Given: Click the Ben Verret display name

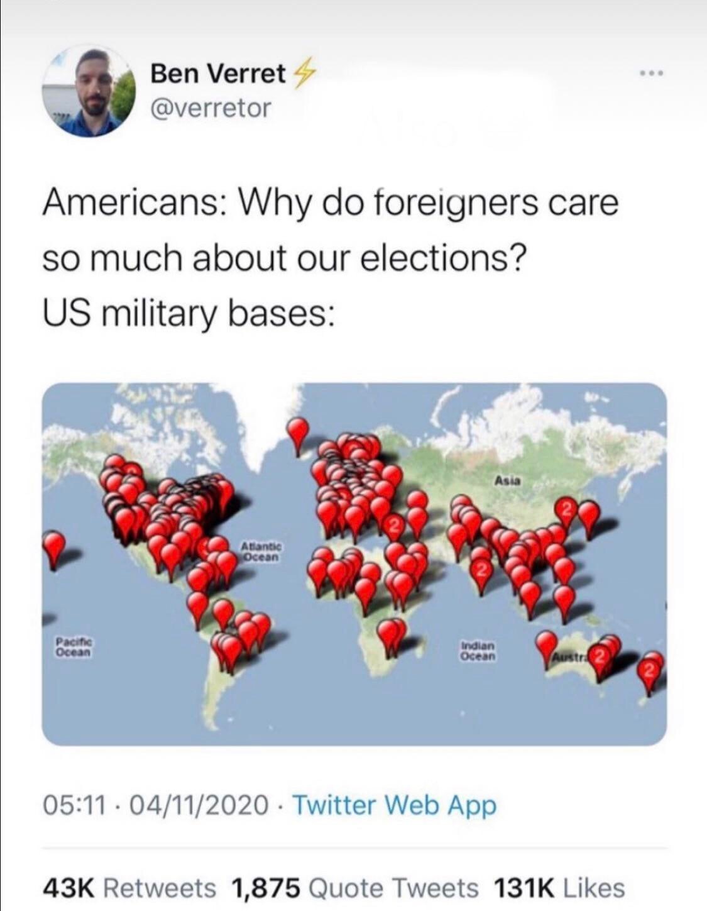Looking at the screenshot, I should tap(218, 74).
